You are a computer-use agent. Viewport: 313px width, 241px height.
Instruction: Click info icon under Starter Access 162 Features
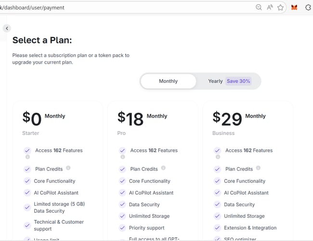click(27, 157)
